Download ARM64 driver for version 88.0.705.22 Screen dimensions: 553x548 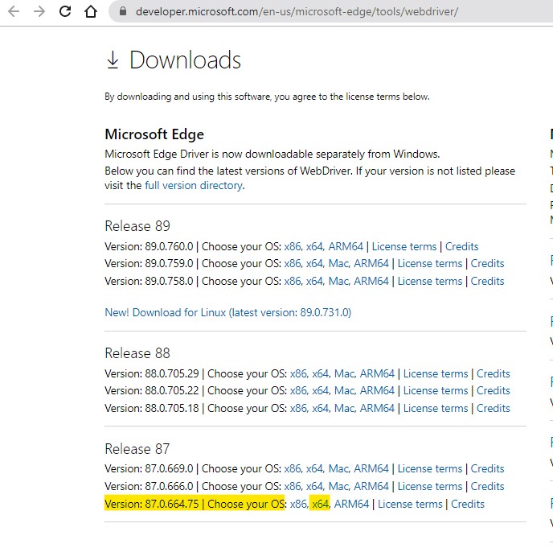[377, 390]
